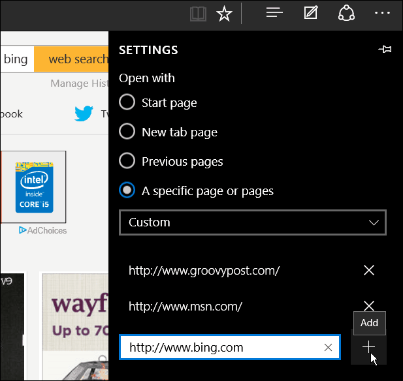Remove groovypost.com from startup pages

click(x=369, y=270)
